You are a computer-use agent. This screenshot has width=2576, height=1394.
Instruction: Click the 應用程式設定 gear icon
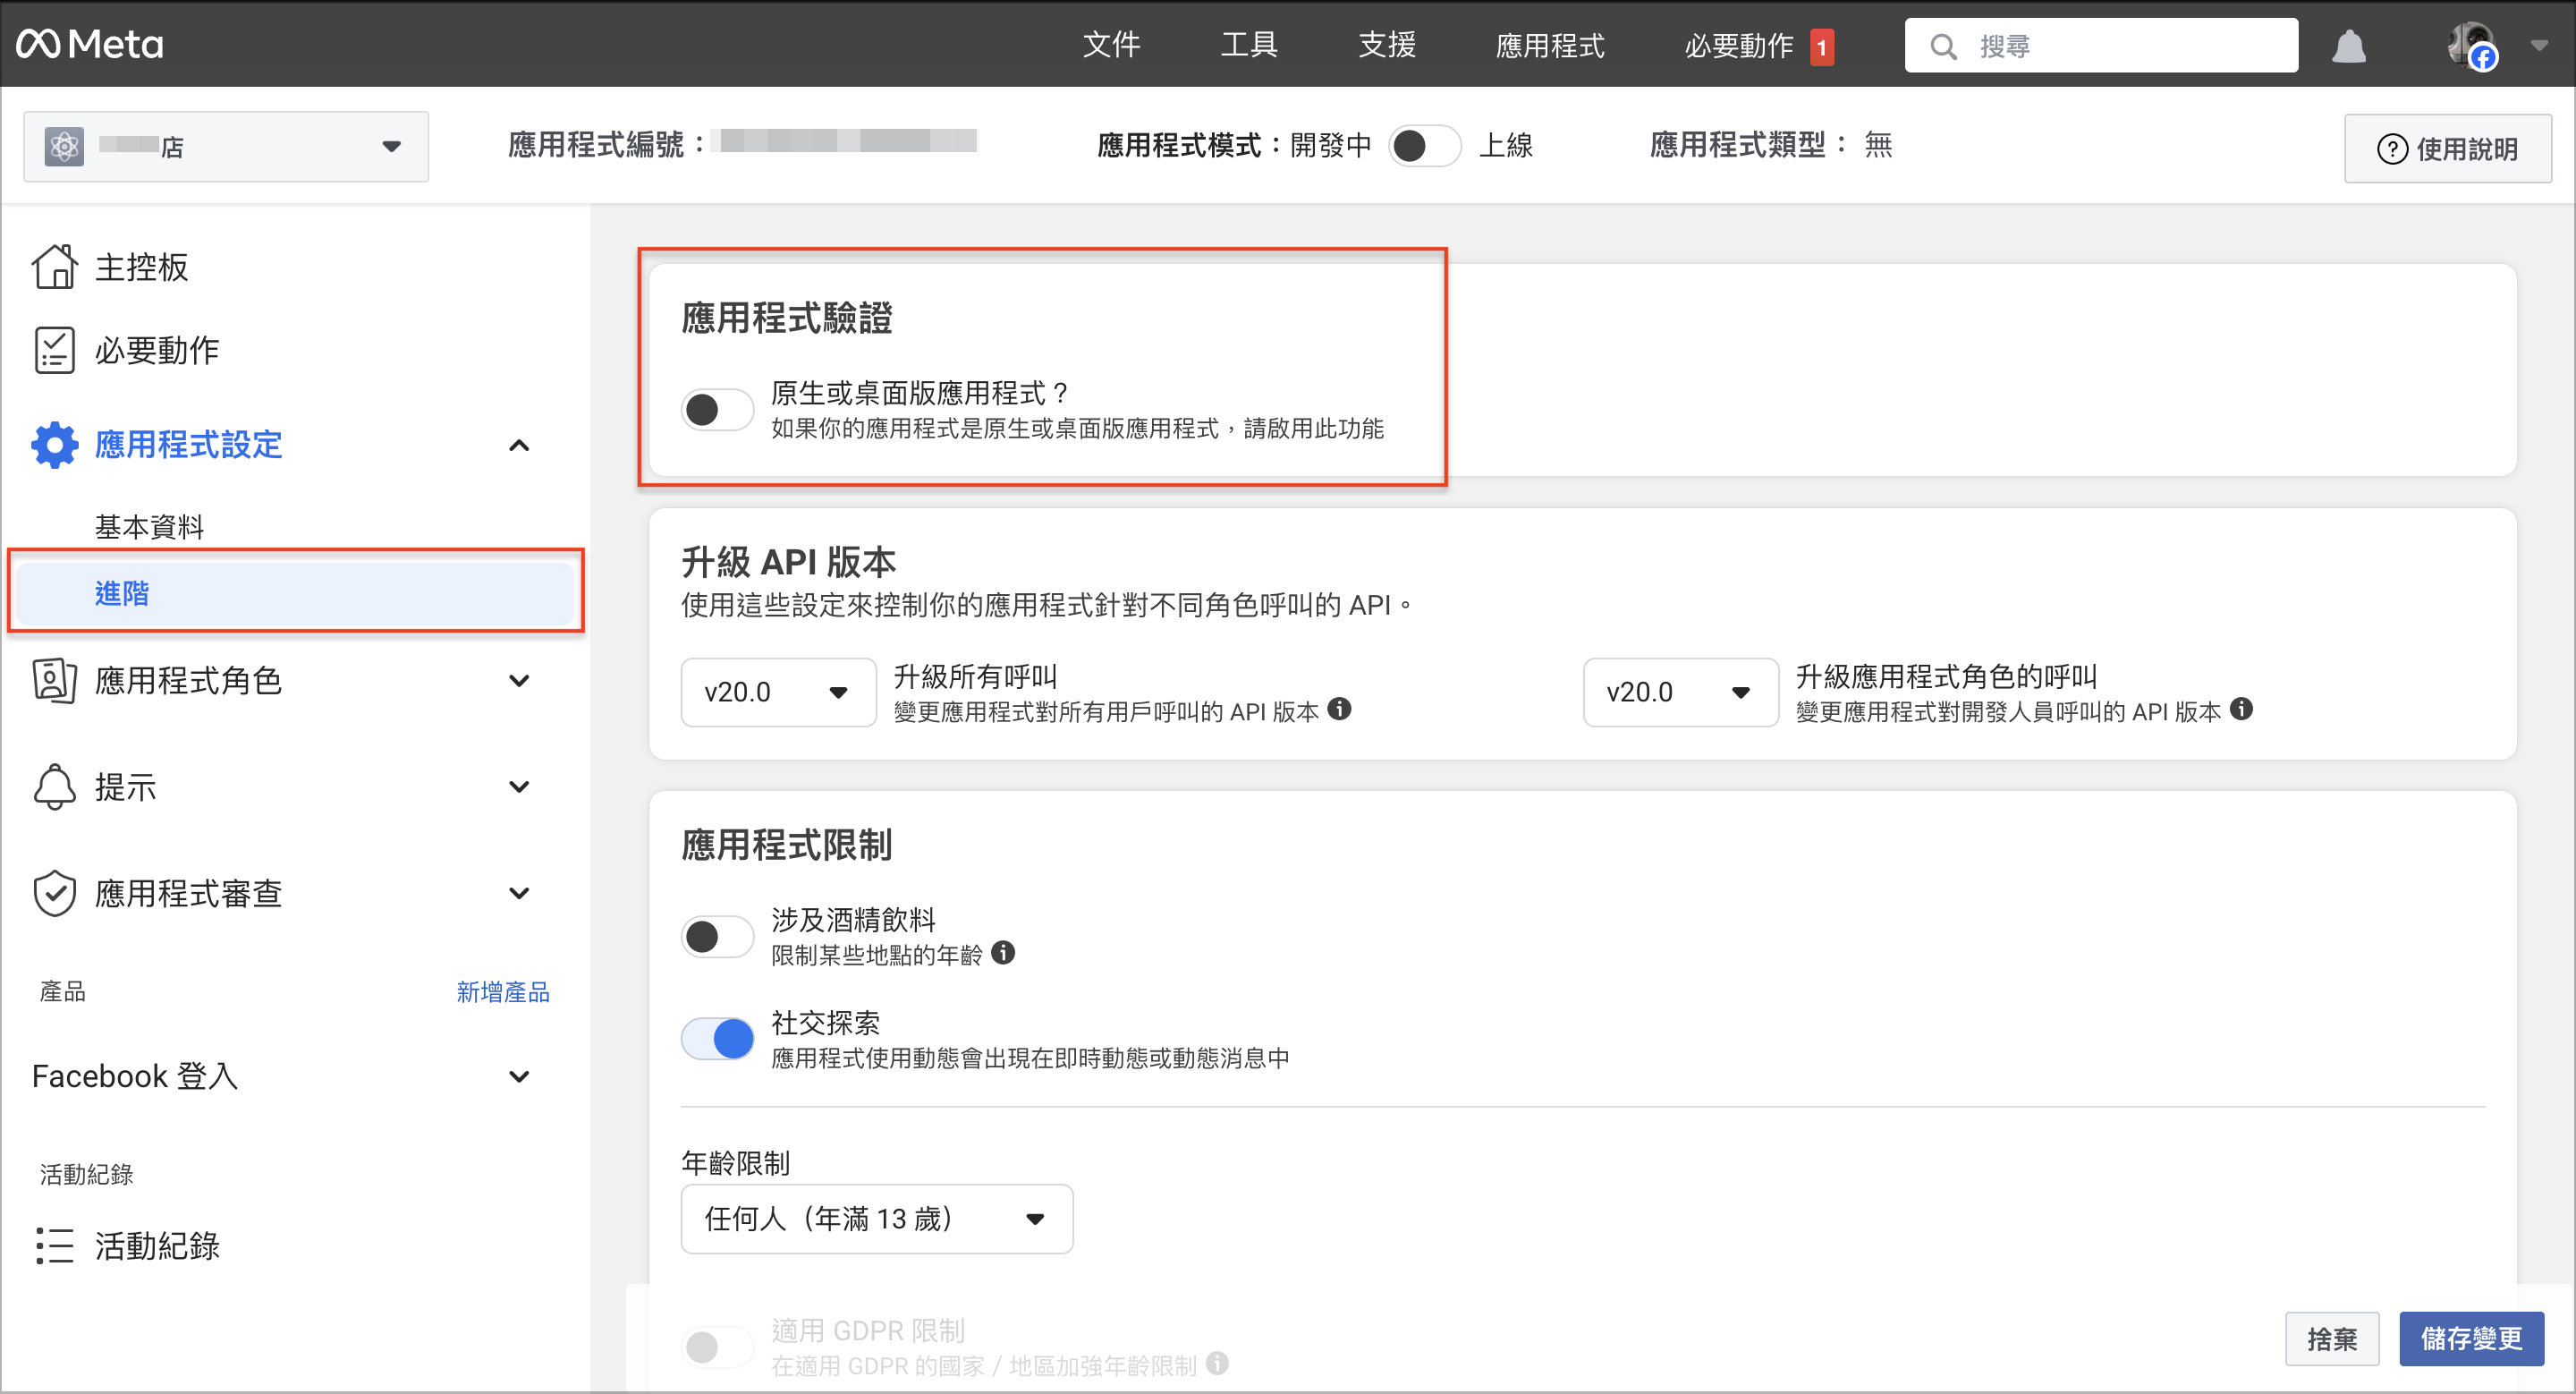click(x=54, y=445)
